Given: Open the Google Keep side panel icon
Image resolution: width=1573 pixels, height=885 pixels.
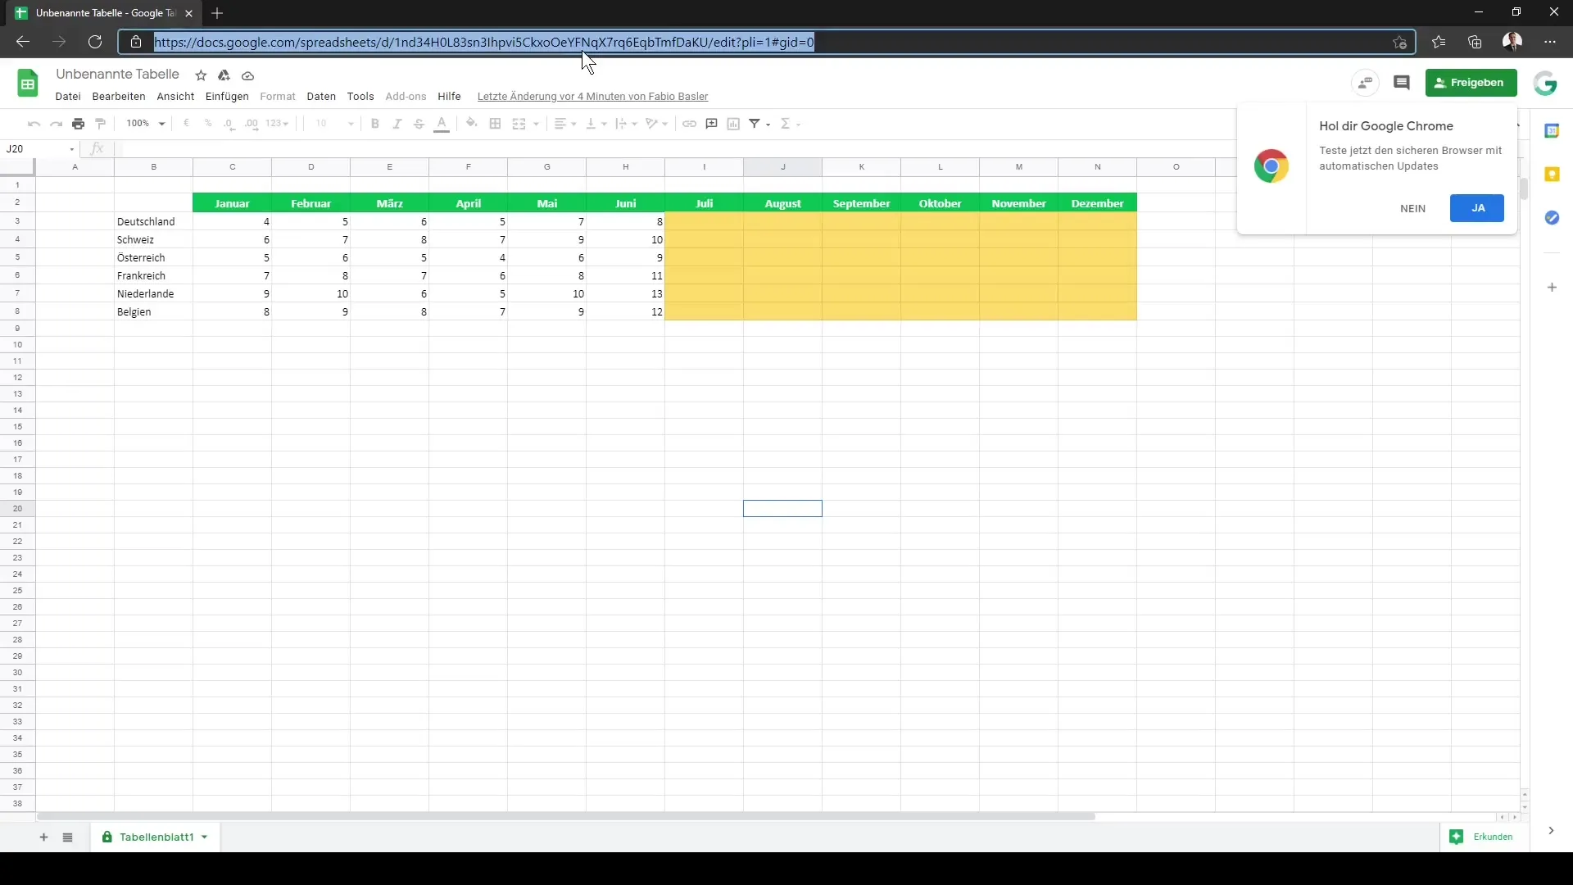Looking at the screenshot, I should (x=1552, y=175).
